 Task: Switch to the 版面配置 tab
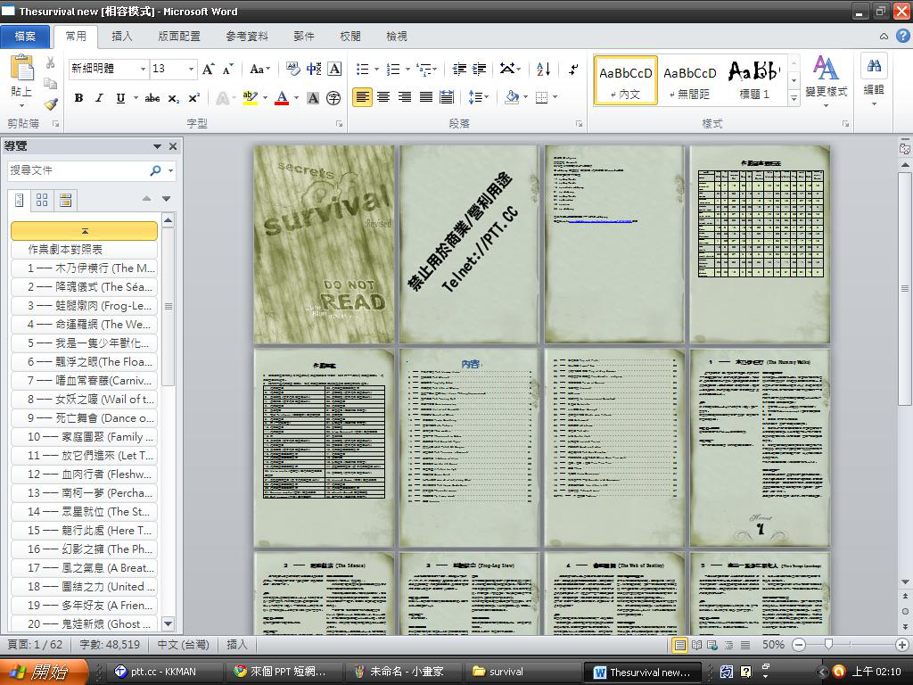click(x=179, y=36)
